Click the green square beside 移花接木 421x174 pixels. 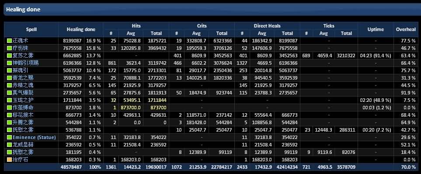coord(9,115)
